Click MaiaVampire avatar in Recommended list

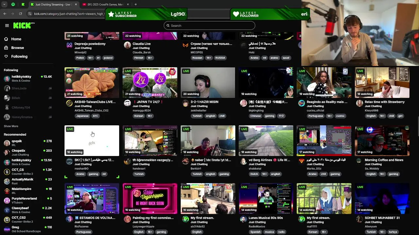click(x=7, y=191)
